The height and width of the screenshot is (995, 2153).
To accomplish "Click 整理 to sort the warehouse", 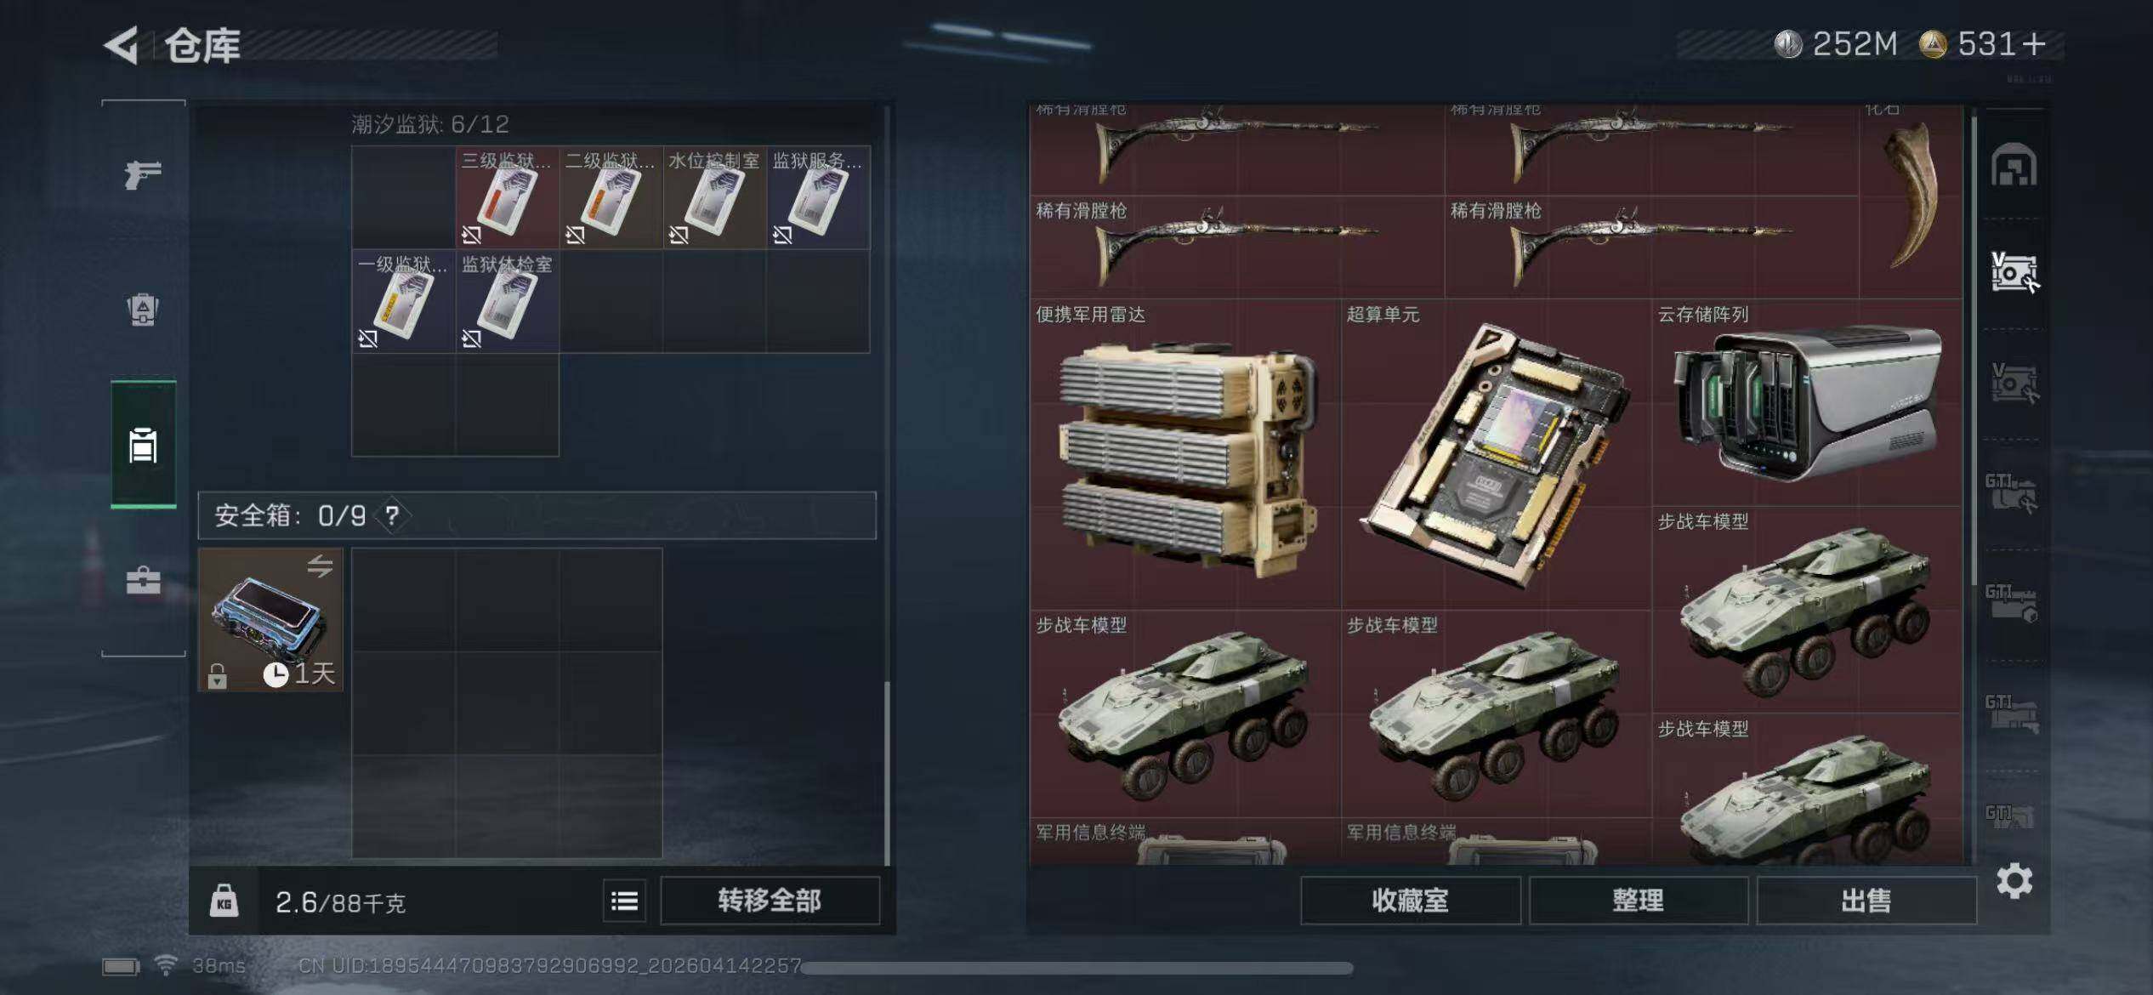I will click(1638, 901).
